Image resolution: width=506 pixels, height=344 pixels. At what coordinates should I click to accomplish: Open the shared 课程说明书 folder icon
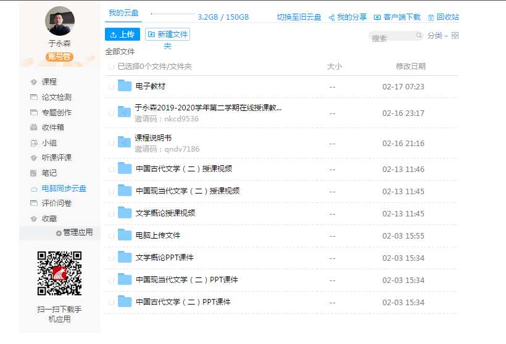coord(125,143)
